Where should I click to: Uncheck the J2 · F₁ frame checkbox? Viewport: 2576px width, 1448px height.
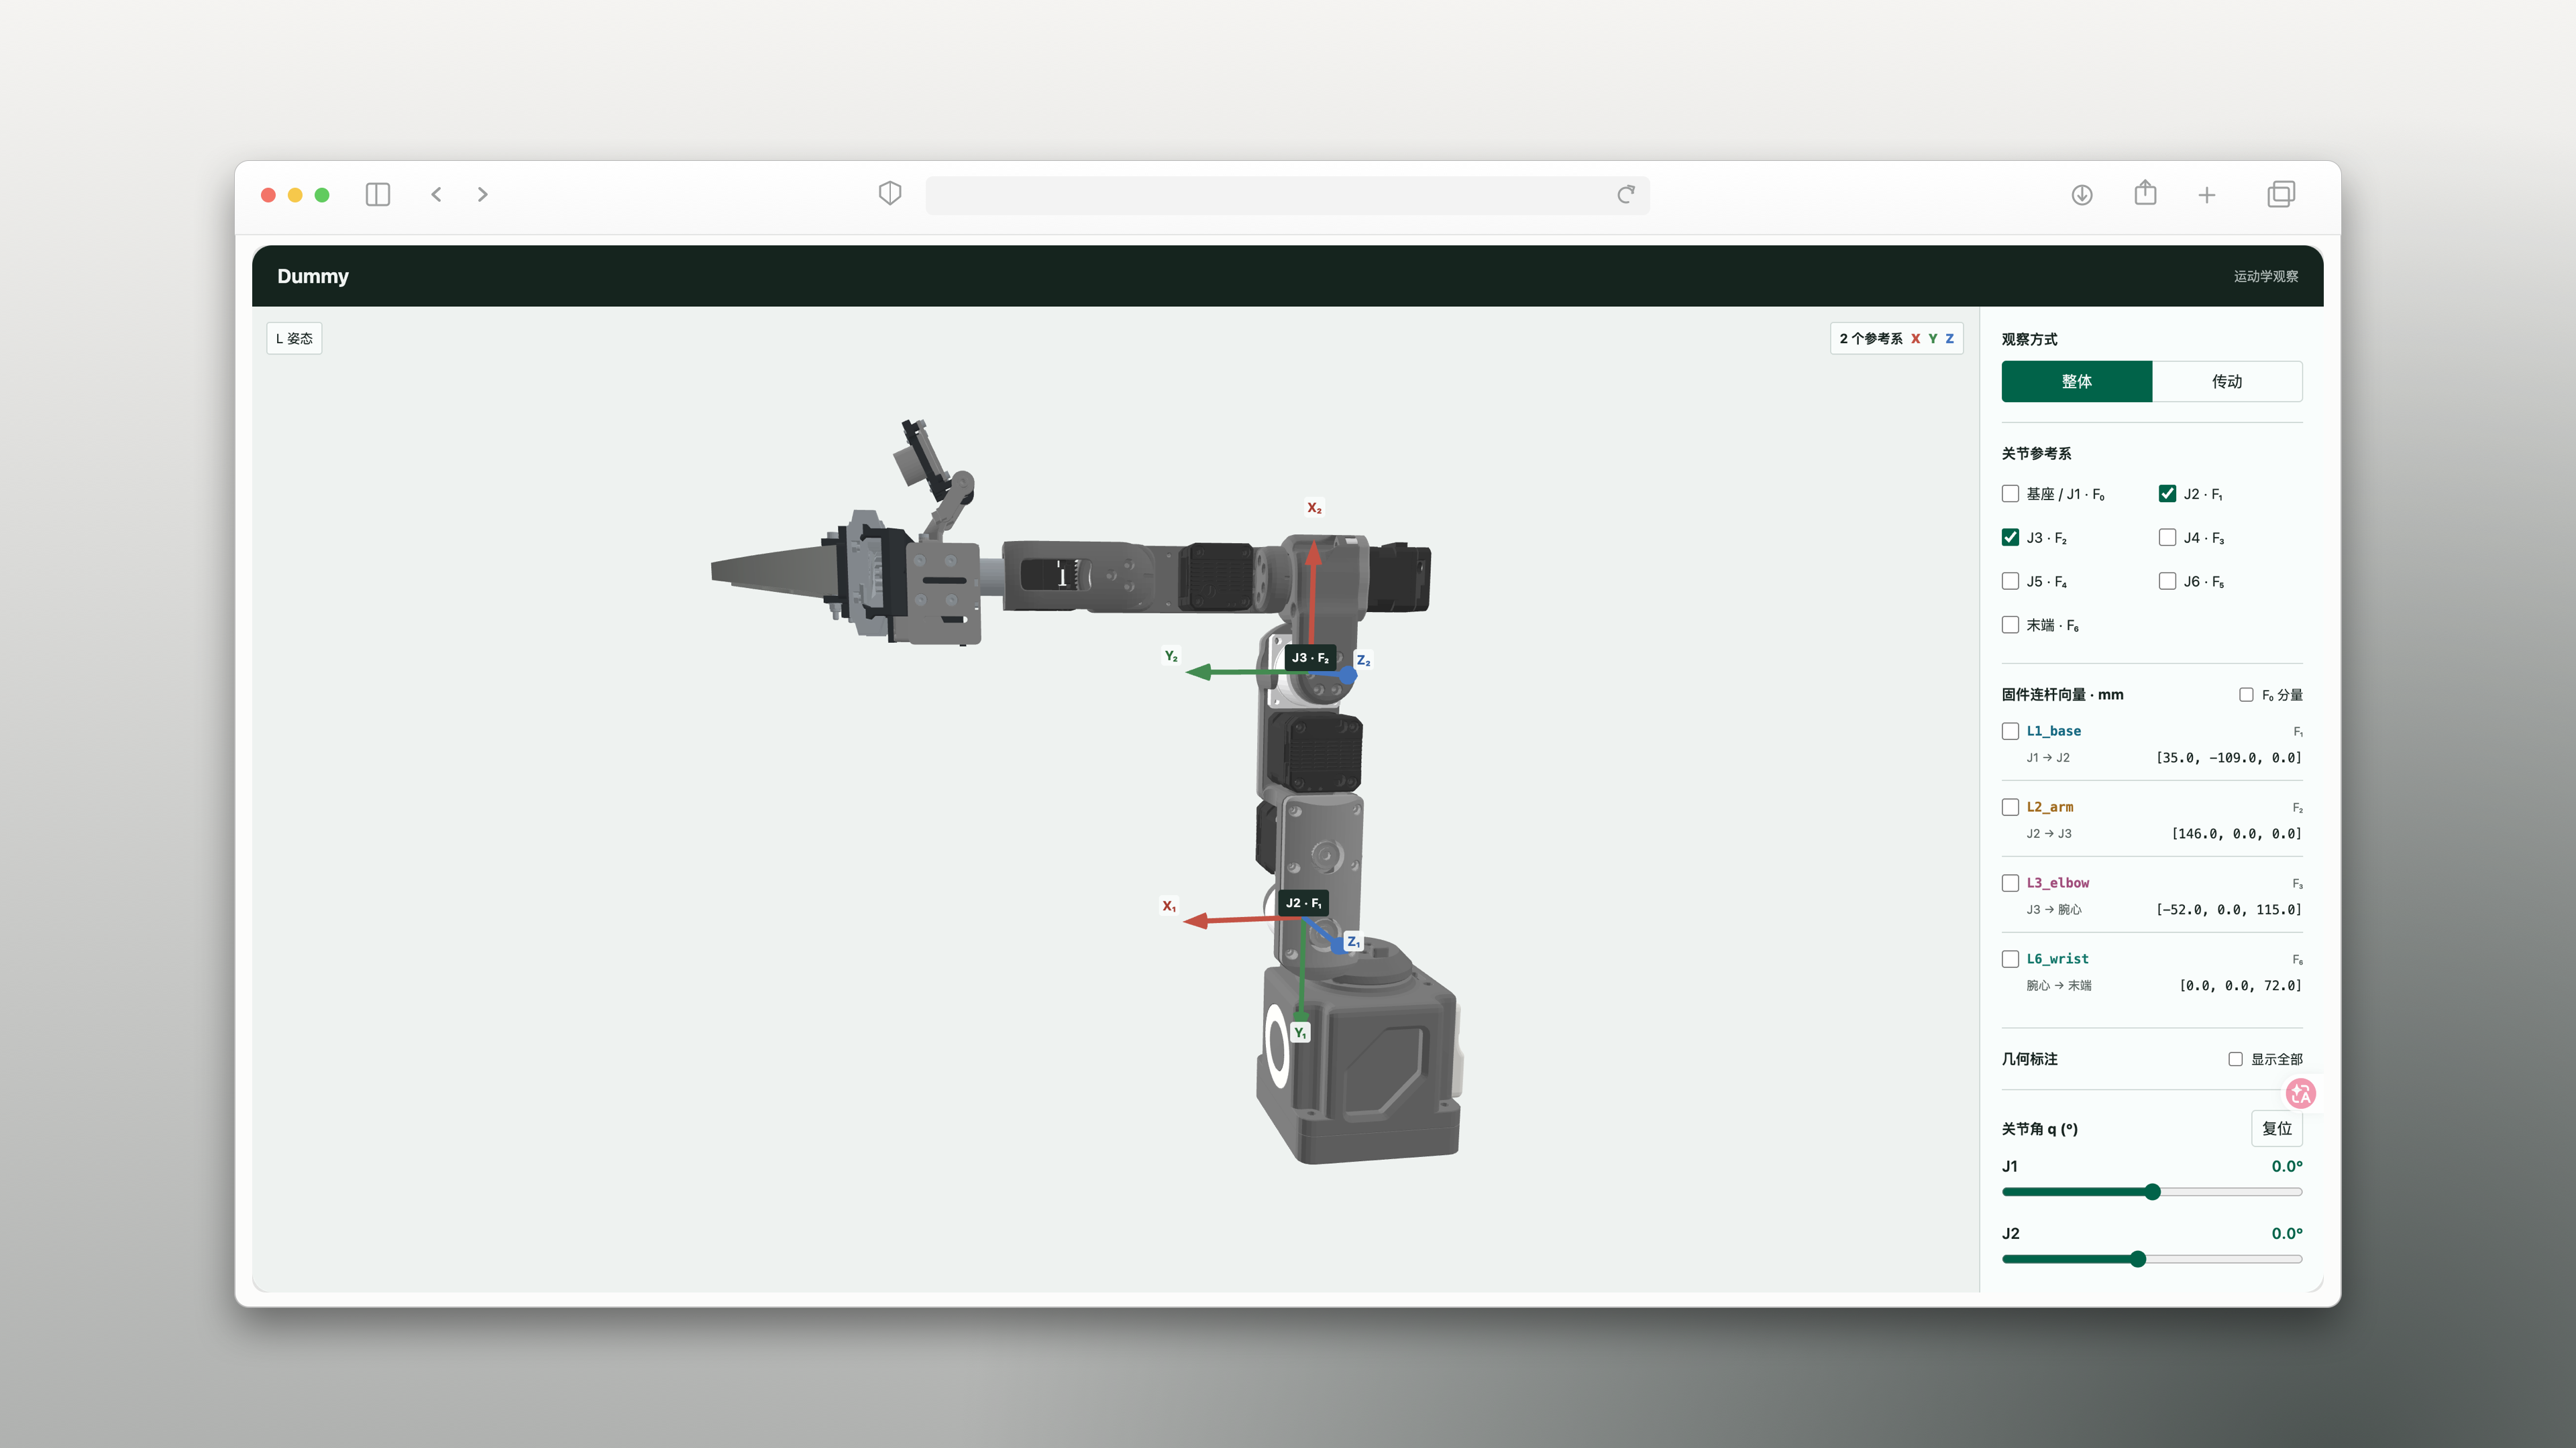pyautogui.click(x=2167, y=493)
